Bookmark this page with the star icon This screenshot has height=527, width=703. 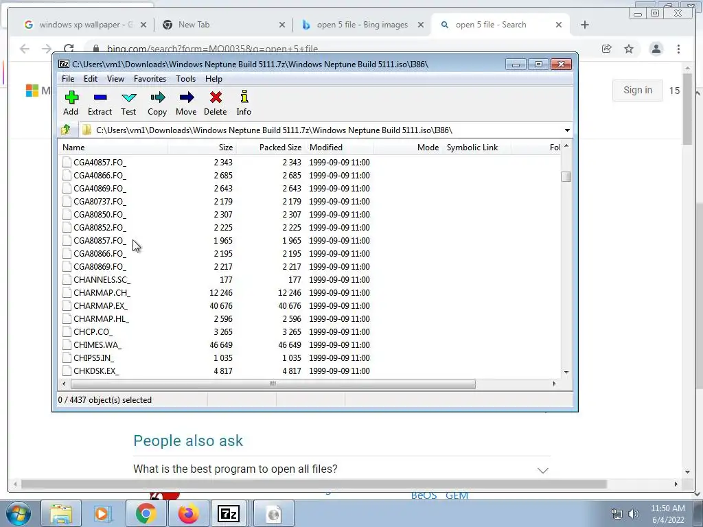[629, 49]
